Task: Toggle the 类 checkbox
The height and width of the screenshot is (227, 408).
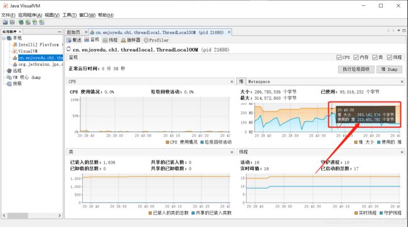Action: pyautogui.click(x=375, y=58)
